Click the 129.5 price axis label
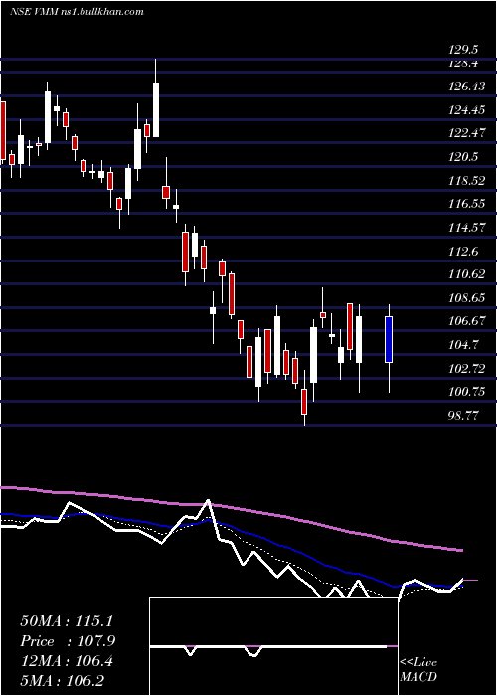497x696 pixels. pos(464,50)
